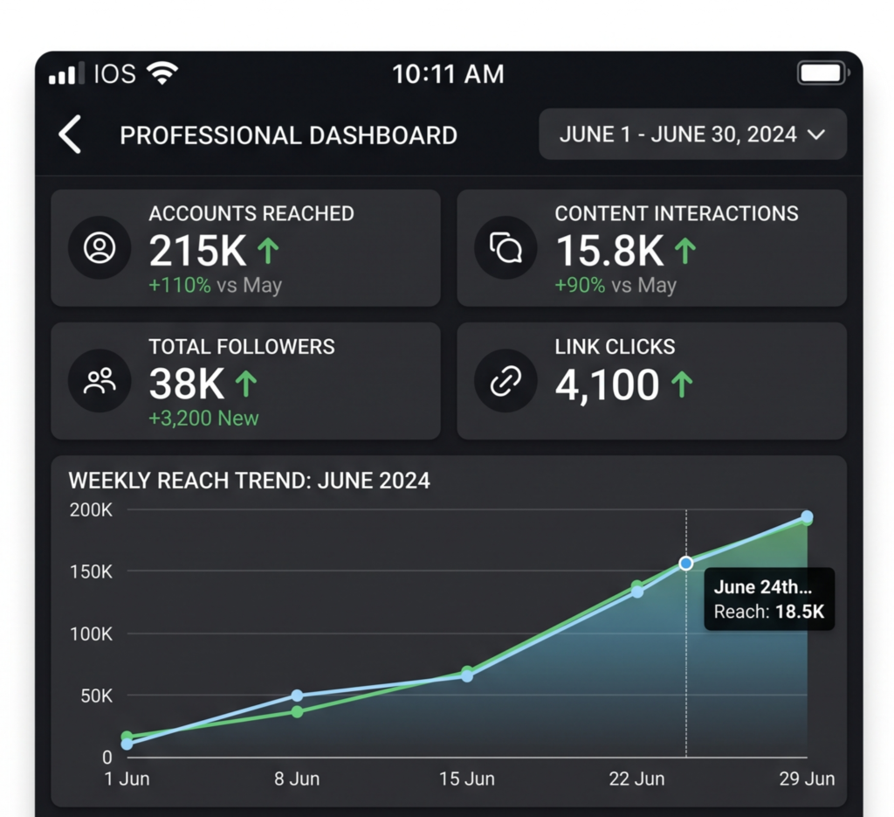Click the battery icon in status bar
This screenshot has width=894, height=817.
[x=823, y=73]
